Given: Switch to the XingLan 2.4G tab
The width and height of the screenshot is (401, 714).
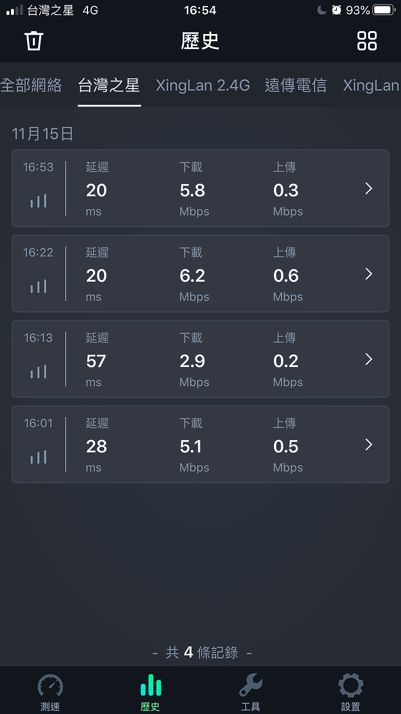Looking at the screenshot, I should point(203,85).
